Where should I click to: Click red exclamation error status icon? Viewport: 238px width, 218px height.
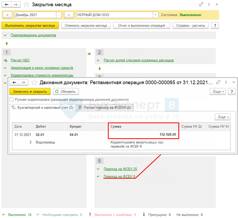pos(90,214)
